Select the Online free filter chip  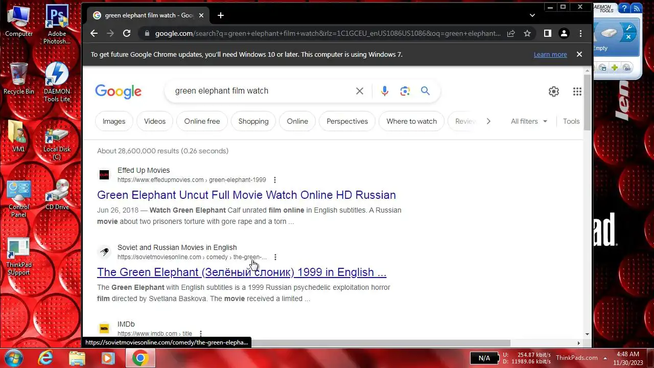click(x=202, y=121)
